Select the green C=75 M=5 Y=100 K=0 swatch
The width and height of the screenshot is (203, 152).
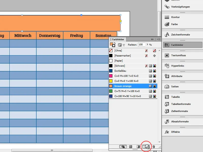(133, 91)
